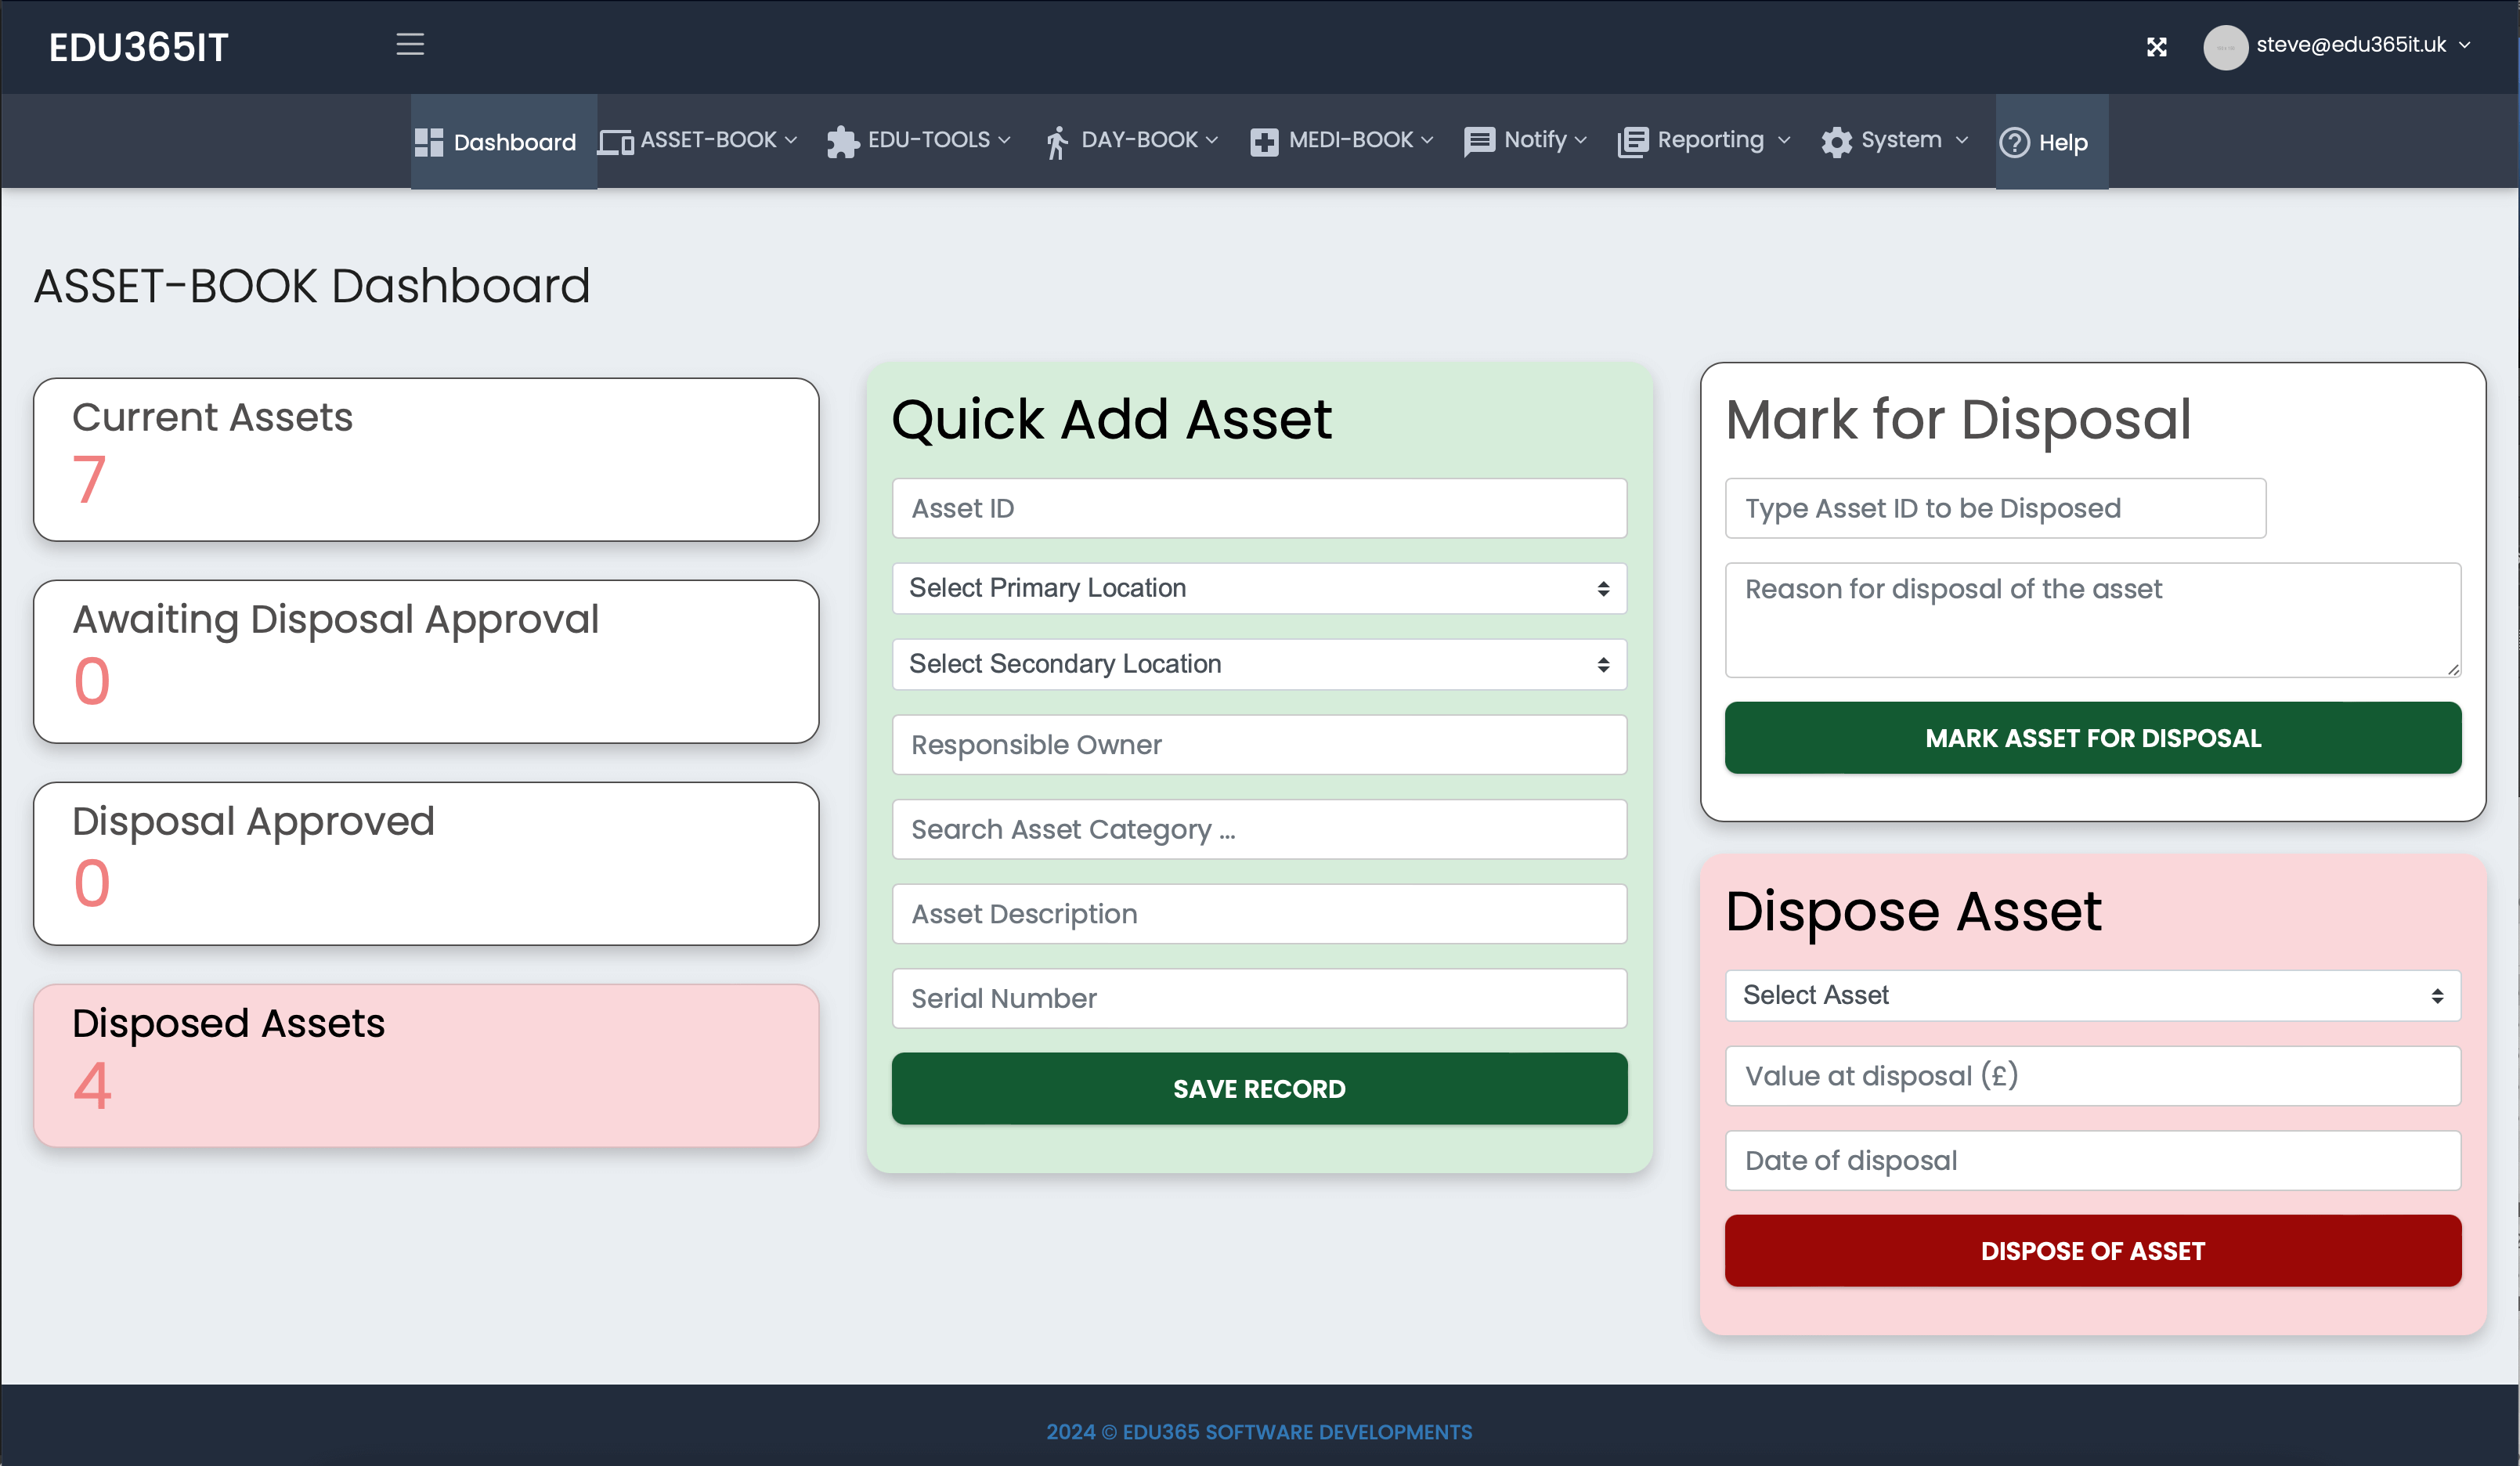Image resolution: width=2520 pixels, height=1466 pixels.
Task: Click the fullscreen expand icon
Action: tap(2156, 47)
